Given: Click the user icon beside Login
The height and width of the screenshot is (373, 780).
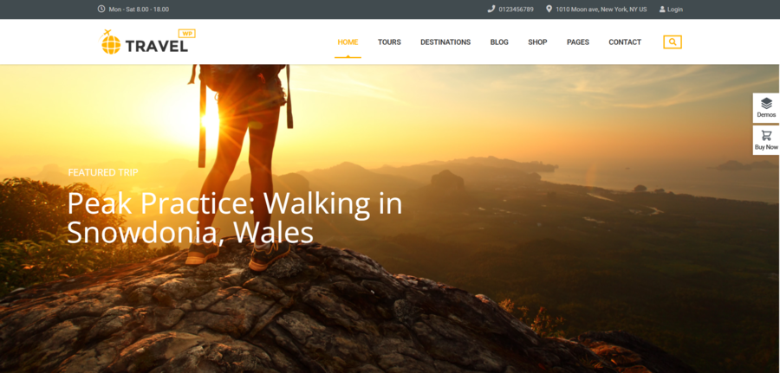Looking at the screenshot, I should coord(662,10).
